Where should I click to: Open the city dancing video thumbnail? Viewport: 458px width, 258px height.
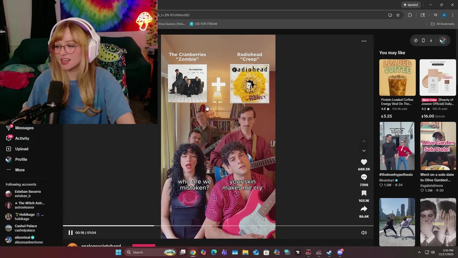click(x=397, y=222)
